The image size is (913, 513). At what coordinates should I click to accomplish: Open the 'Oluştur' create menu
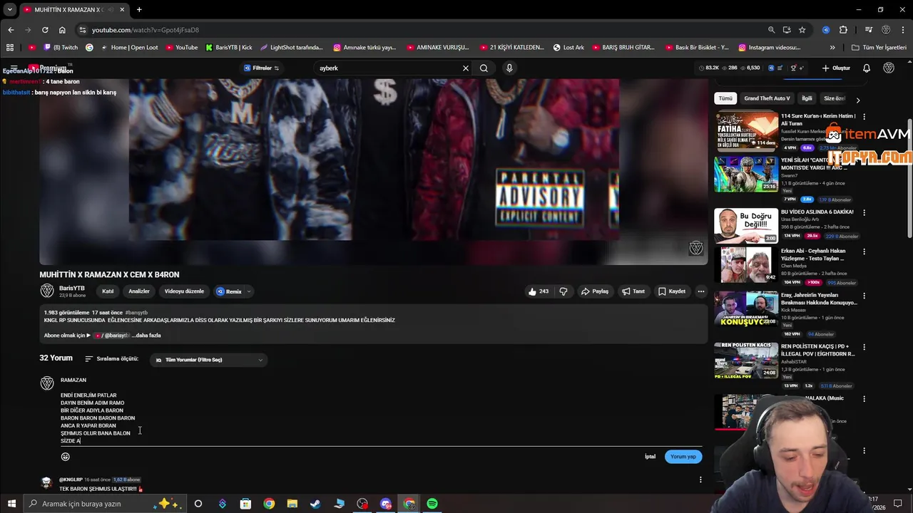(x=836, y=68)
